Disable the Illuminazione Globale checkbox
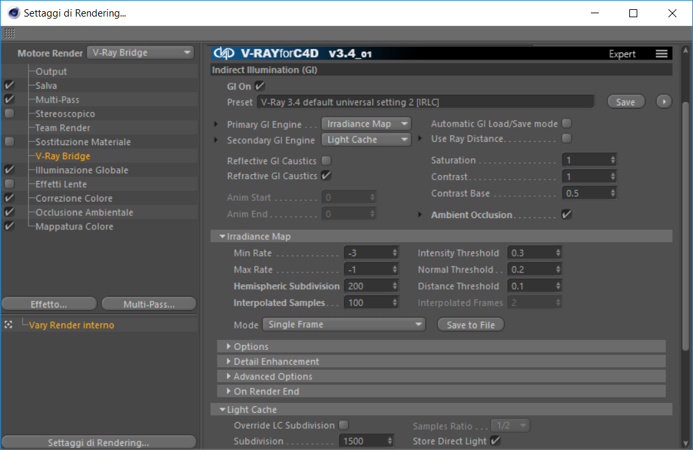693x450 pixels. point(9,170)
